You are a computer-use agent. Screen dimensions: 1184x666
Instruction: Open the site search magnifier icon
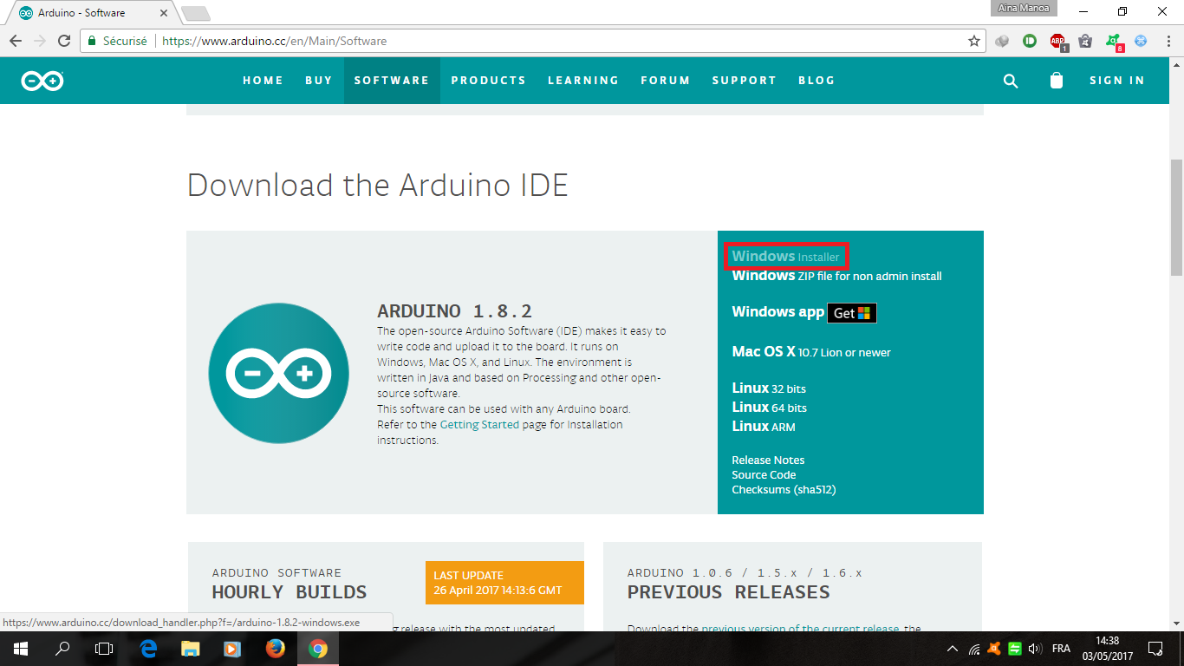[x=1011, y=81]
